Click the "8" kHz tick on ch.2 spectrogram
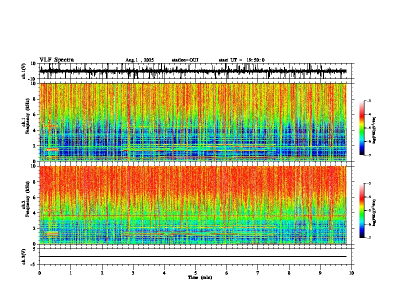This screenshot has height=306, width=396. coord(35,182)
